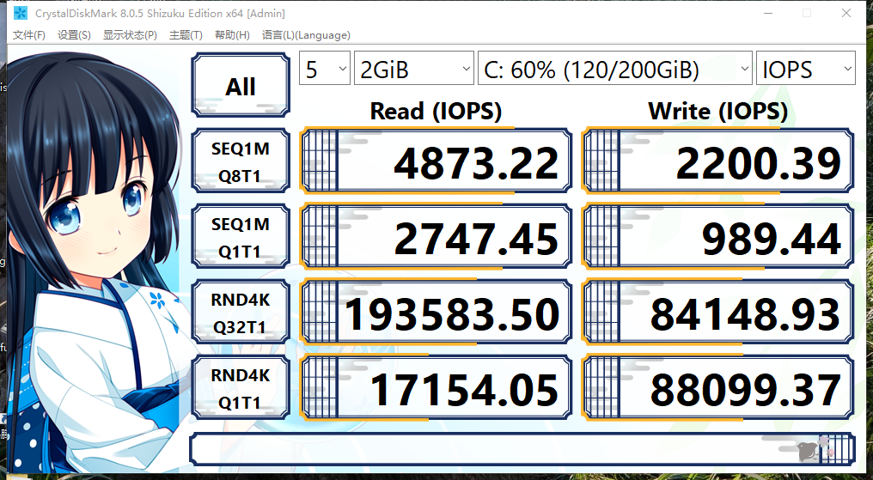Open the drive dropdown showing C: 60%

614,69
